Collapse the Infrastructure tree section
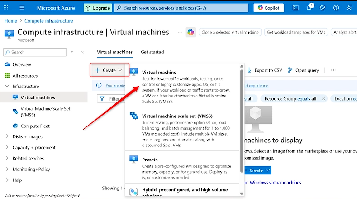 pyautogui.click(x=7, y=86)
